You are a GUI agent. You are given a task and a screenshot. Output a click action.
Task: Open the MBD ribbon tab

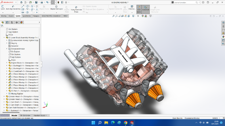[x=65, y=16]
